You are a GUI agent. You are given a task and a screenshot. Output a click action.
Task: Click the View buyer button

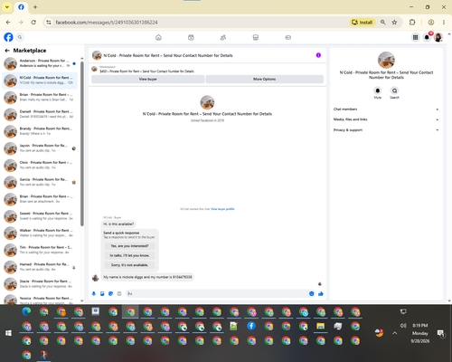tap(148, 79)
